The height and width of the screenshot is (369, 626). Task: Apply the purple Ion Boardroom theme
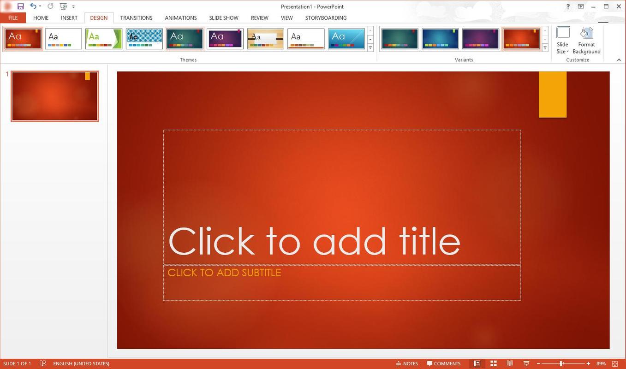(225, 39)
